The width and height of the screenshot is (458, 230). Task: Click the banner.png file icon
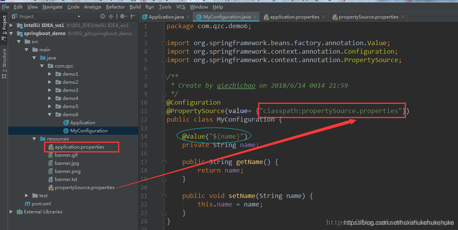point(51,171)
